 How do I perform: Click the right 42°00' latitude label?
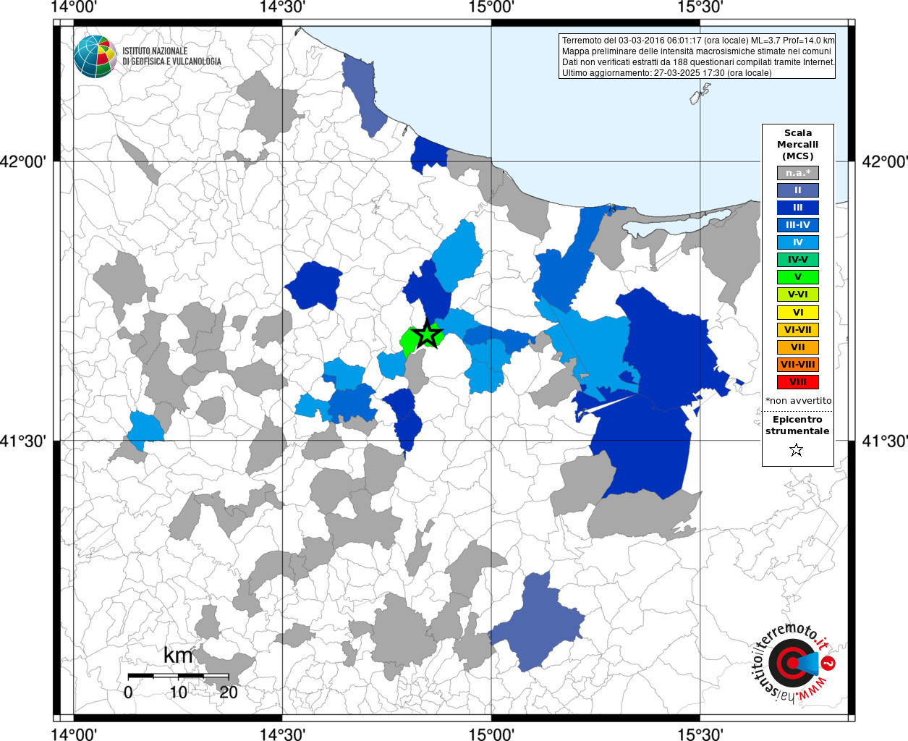pyautogui.click(x=884, y=161)
